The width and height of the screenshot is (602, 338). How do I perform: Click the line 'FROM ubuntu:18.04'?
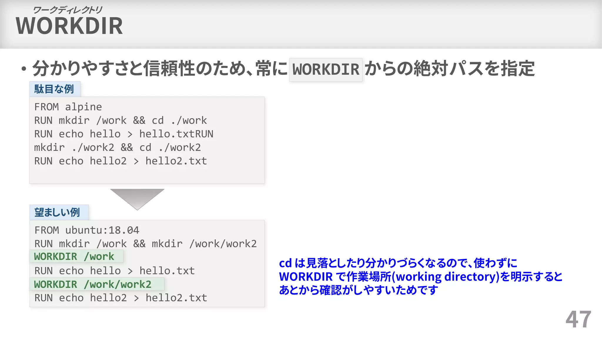[x=87, y=230]
